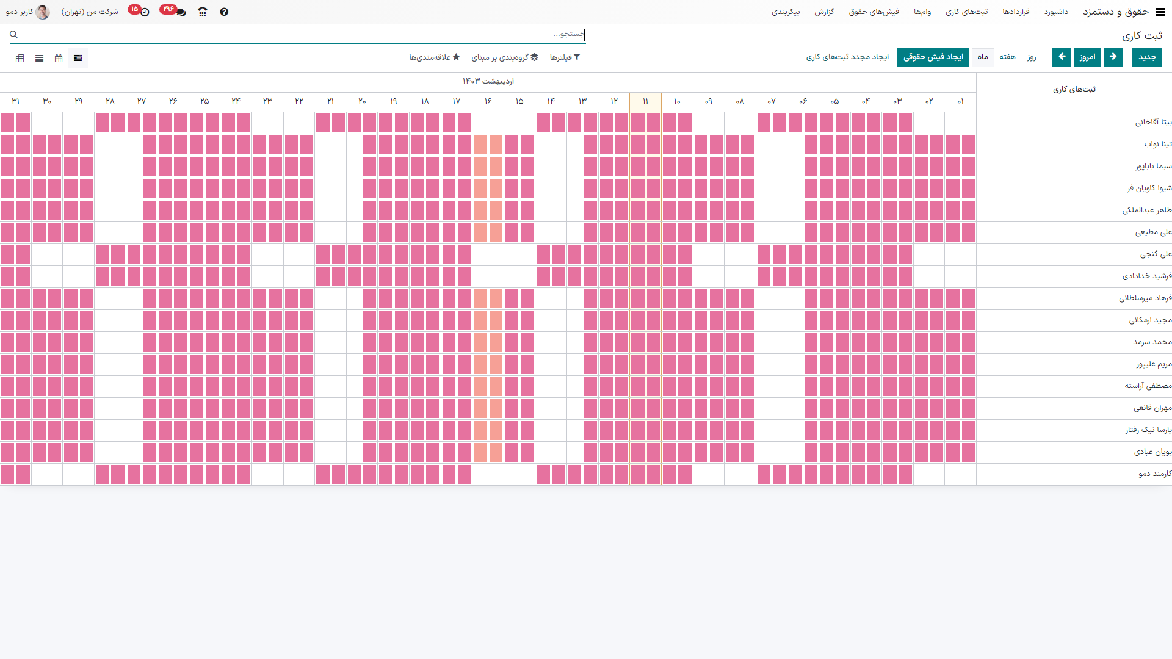Open the فیش‌های حقوق menu
This screenshot has height=659, width=1172.
point(874,12)
